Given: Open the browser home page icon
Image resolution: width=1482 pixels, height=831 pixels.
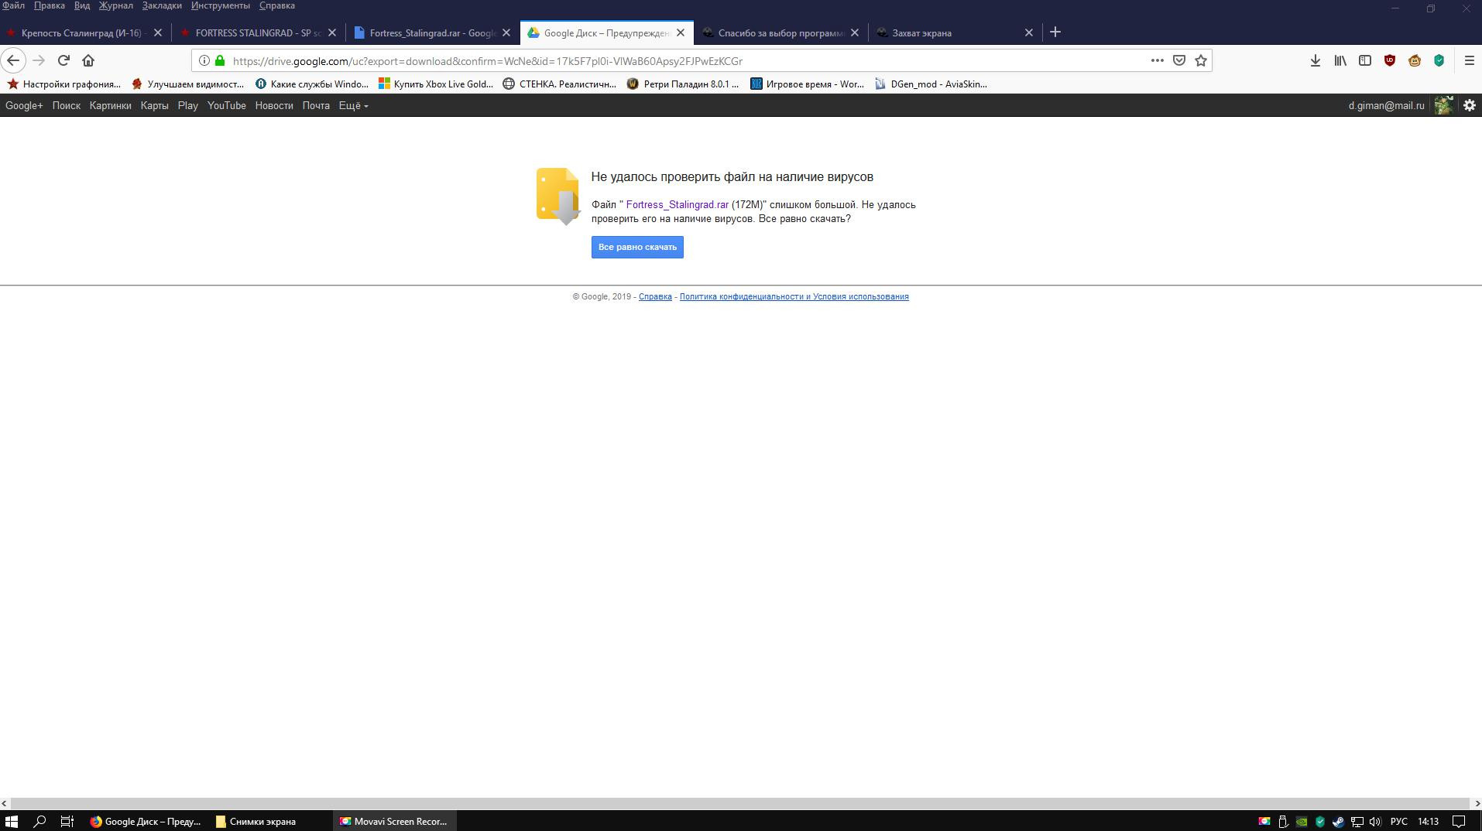Looking at the screenshot, I should pos(88,60).
